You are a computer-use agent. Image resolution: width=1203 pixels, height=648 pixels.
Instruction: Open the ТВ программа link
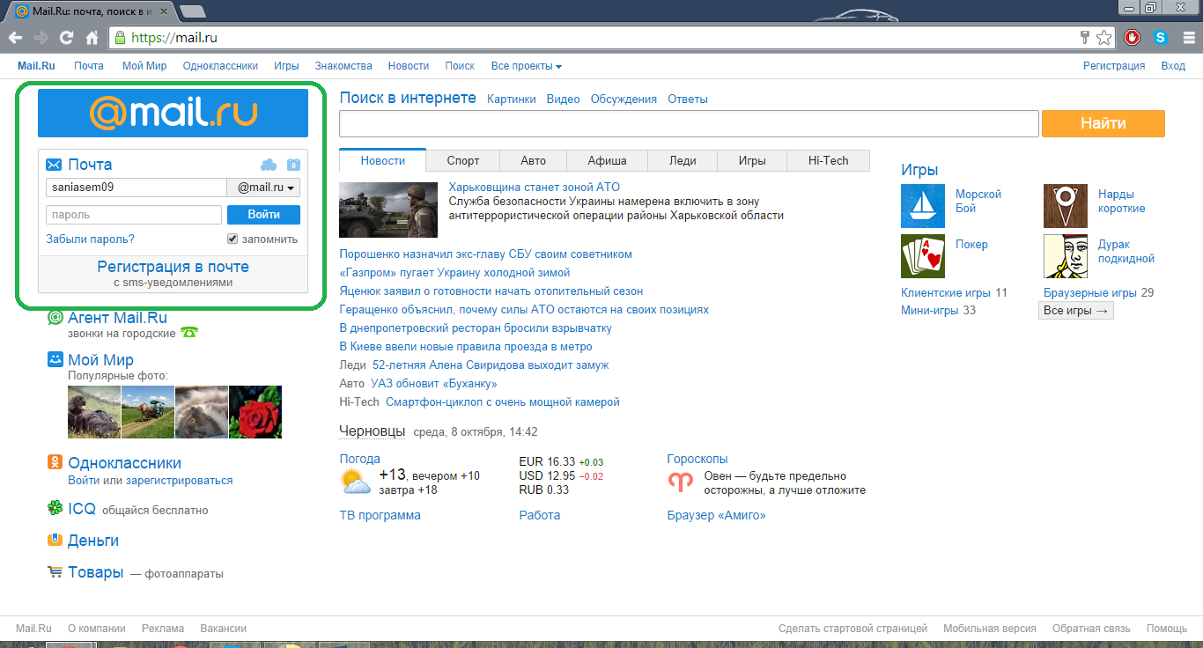[380, 515]
